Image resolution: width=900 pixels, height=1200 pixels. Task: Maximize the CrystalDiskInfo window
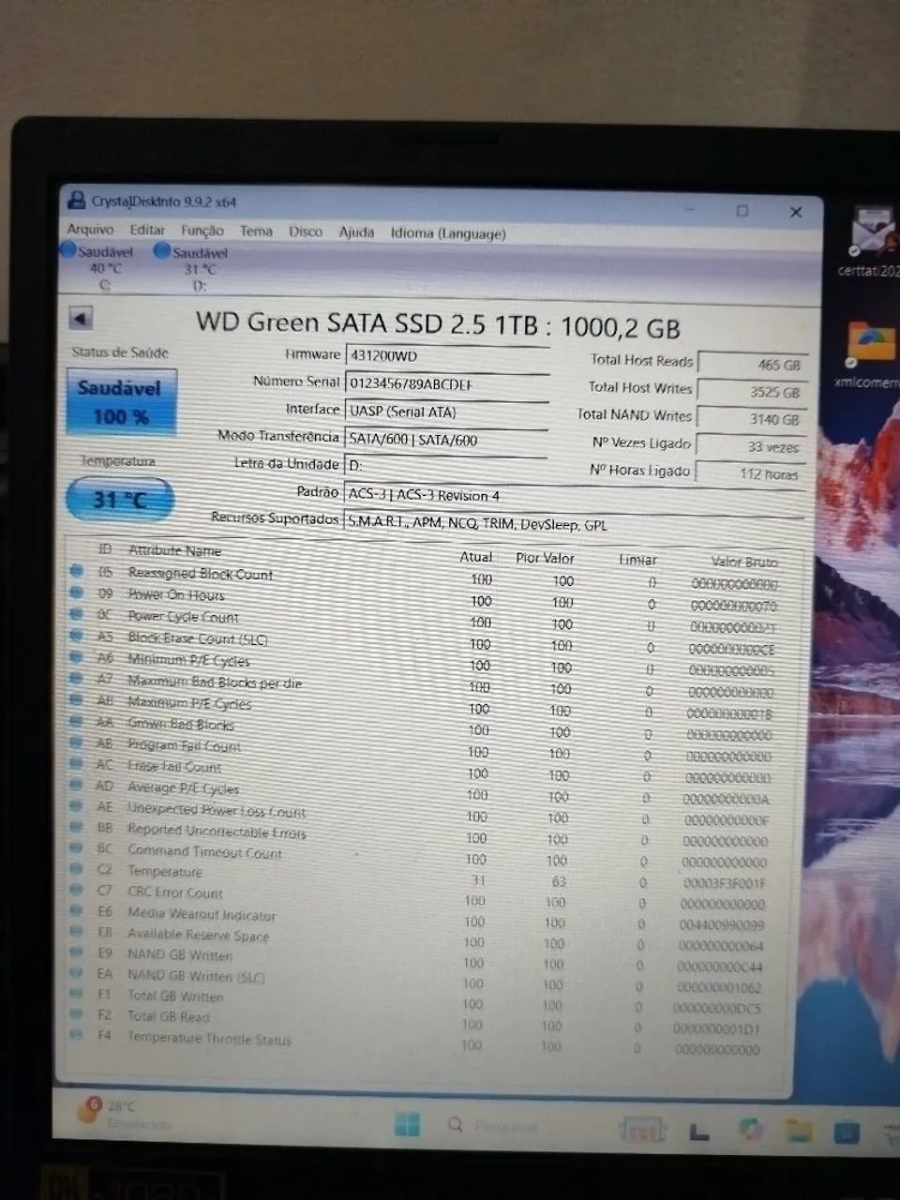pyautogui.click(x=742, y=211)
